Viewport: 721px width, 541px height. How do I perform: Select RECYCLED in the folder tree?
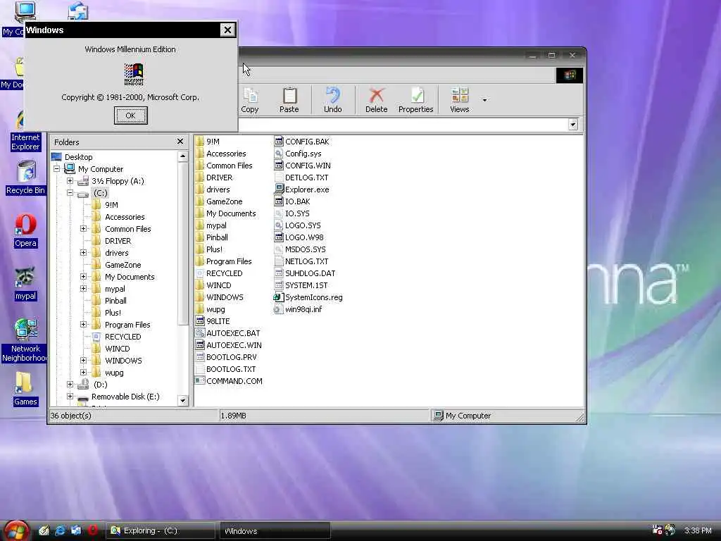pos(123,337)
